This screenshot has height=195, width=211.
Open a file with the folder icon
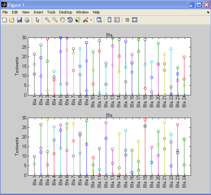coord(12,20)
